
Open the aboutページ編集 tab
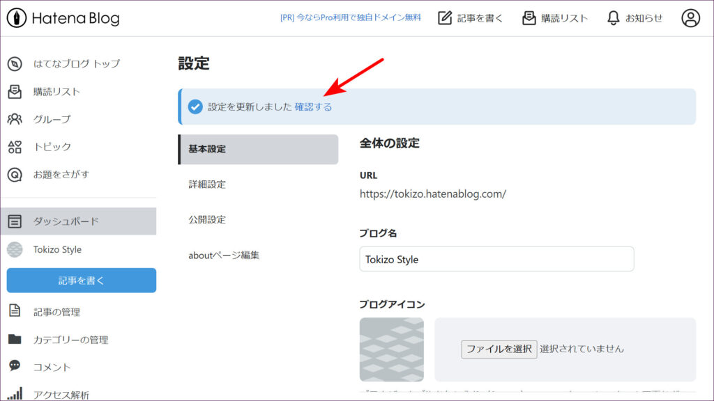[x=224, y=255]
